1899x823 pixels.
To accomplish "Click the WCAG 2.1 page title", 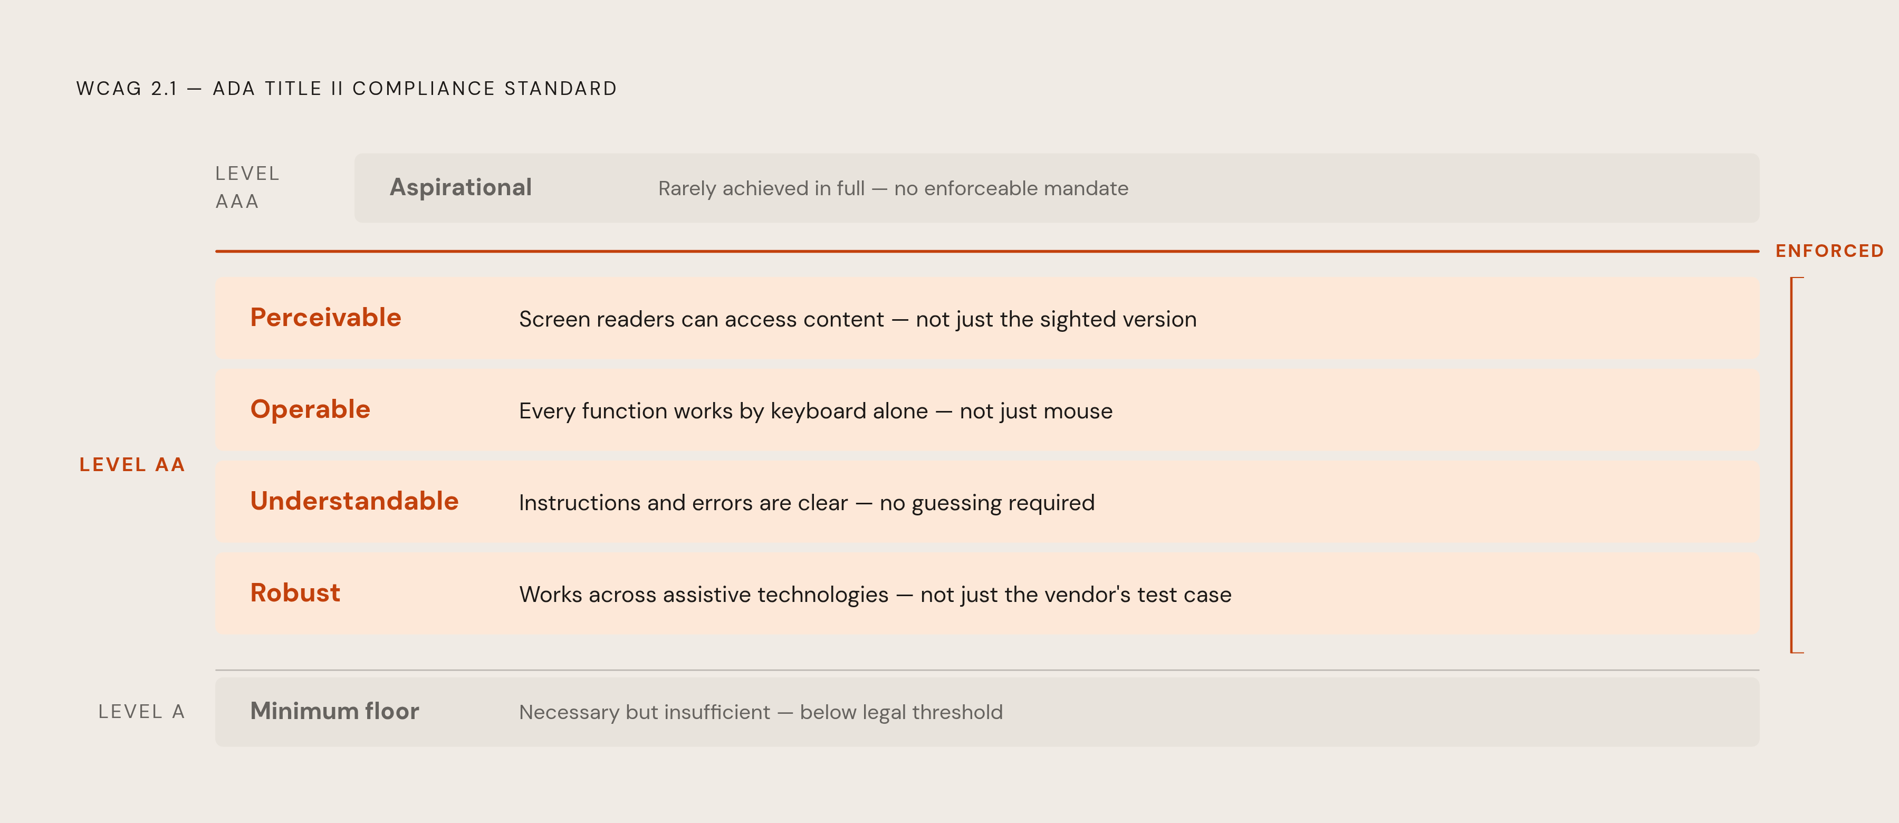I will click(347, 89).
